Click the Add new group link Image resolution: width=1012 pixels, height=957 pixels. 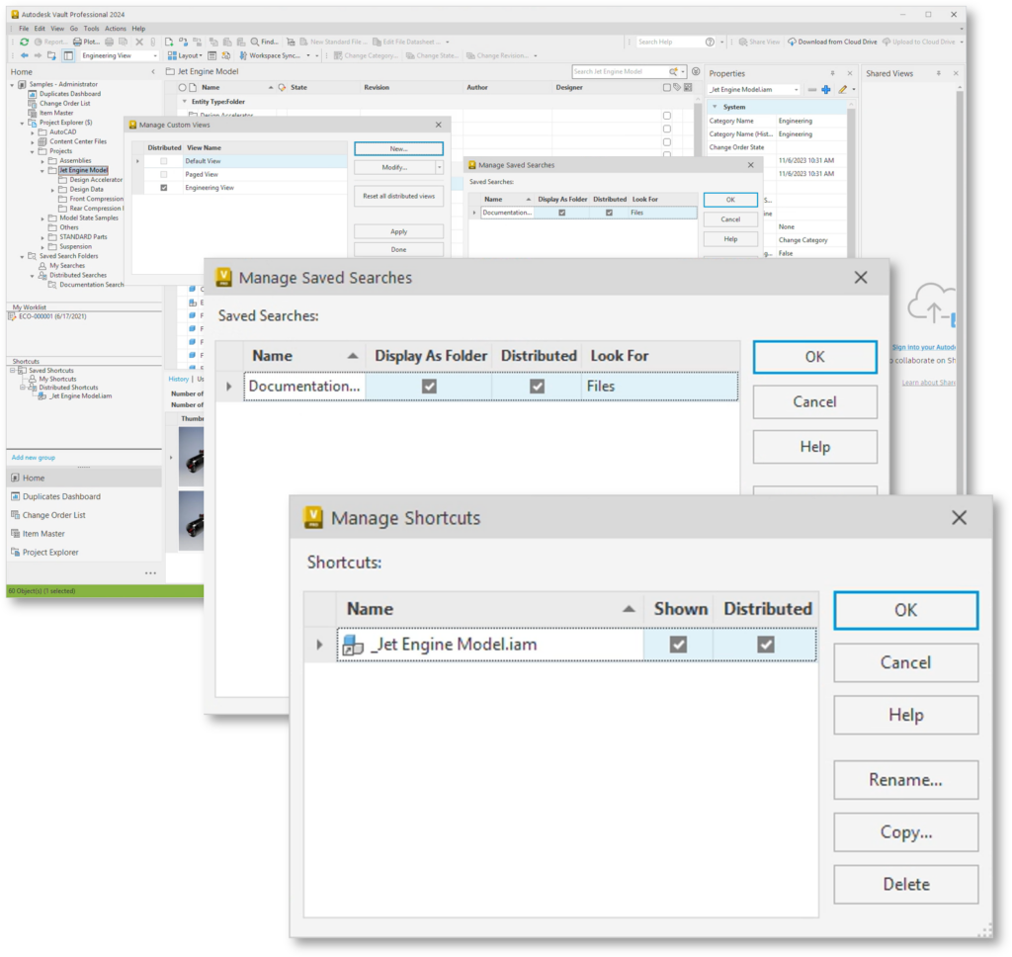click(x=34, y=458)
